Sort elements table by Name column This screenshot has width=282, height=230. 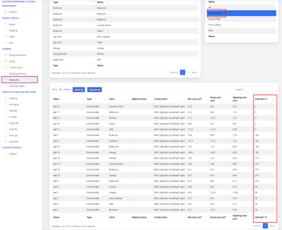coord(68,99)
